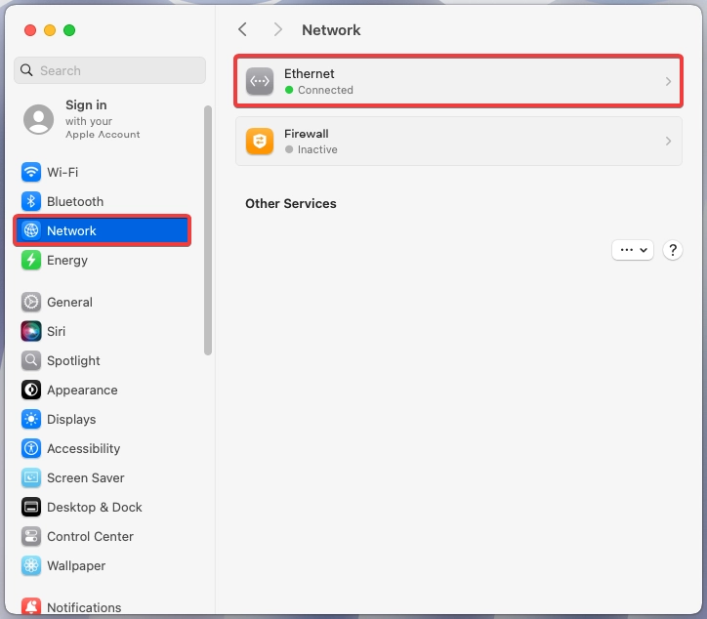
Task: Click the yellow minimize window button
Action: (x=50, y=30)
